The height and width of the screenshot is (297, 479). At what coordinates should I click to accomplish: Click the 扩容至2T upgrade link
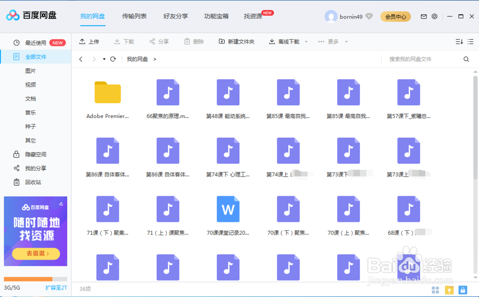point(56,288)
